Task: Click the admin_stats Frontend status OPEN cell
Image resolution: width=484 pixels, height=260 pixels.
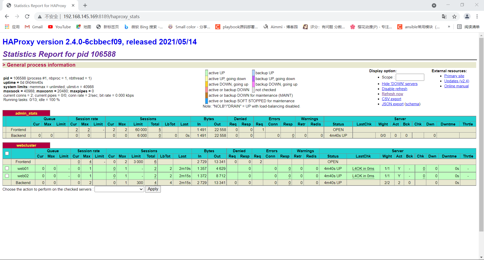Action: (338, 130)
